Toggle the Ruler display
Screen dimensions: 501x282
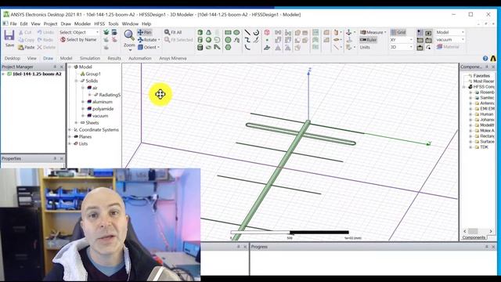coord(369,40)
